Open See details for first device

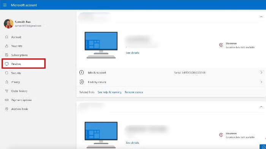(x=133, y=53)
